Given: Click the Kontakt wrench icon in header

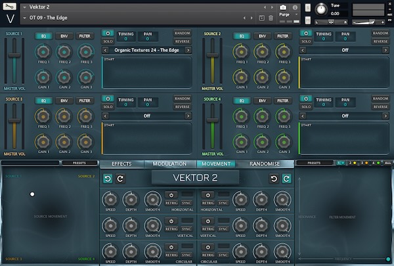Looking at the screenshot, I should click(x=10, y=7).
